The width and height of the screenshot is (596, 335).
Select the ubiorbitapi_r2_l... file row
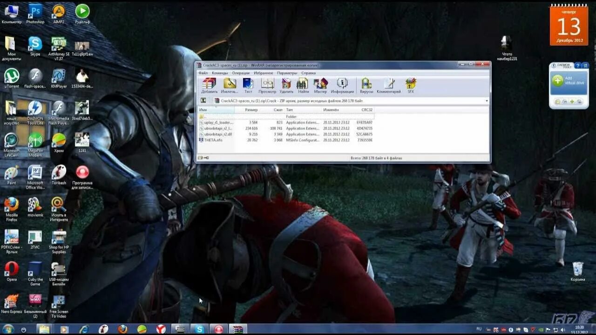285,128
